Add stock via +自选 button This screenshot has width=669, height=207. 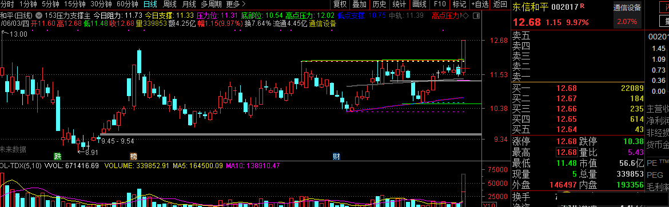point(480,4)
